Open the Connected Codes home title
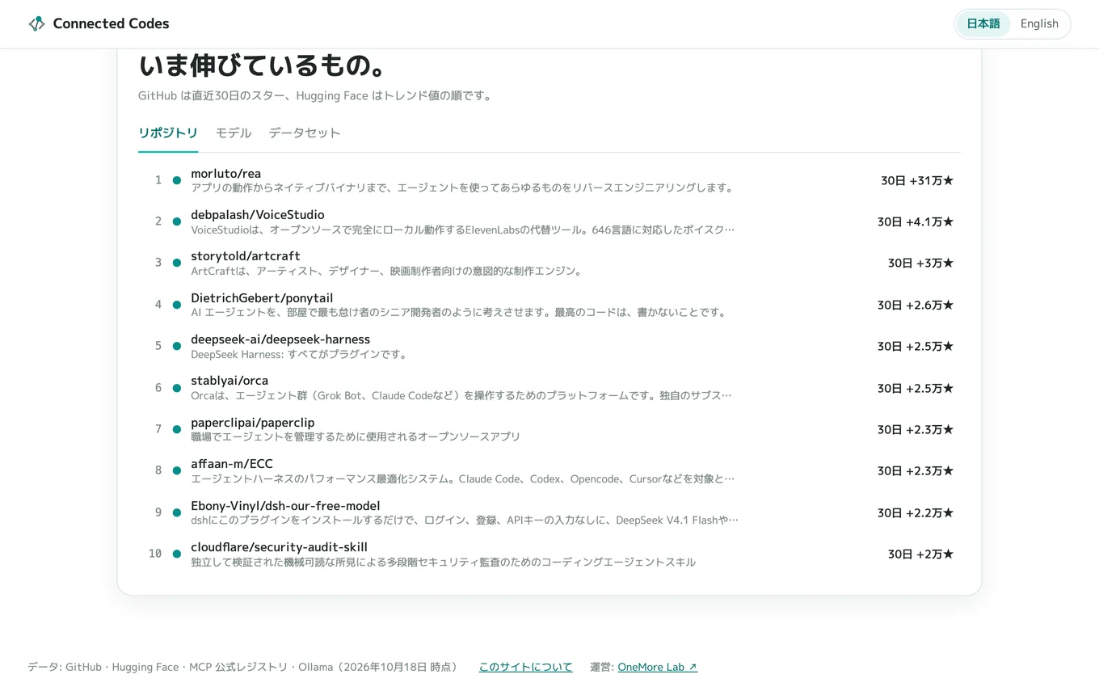This screenshot has height=687, width=1099. click(111, 23)
